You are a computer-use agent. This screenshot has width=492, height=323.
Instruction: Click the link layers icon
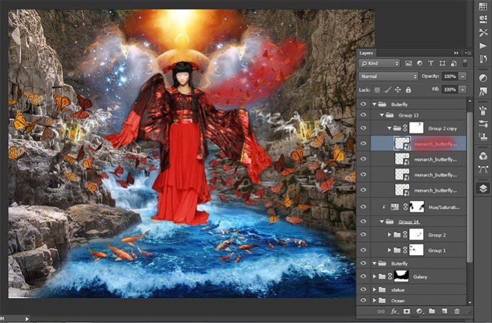click(x=381, y=311)
